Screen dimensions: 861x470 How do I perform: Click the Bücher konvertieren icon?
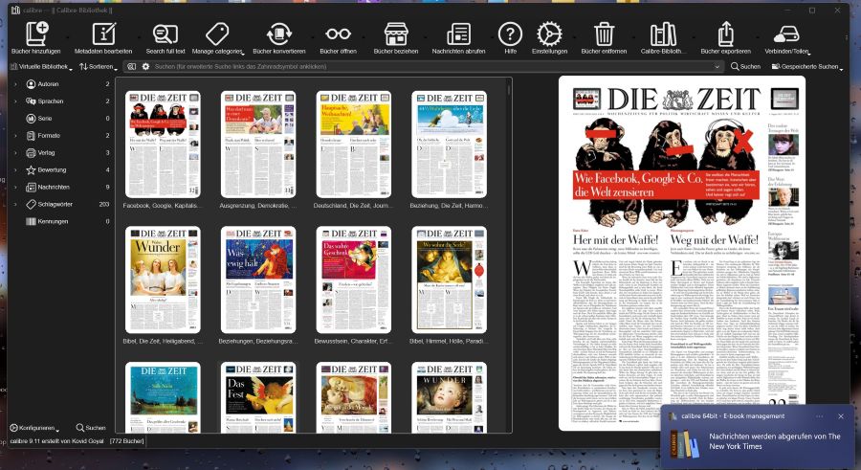(x=279, y=34)
